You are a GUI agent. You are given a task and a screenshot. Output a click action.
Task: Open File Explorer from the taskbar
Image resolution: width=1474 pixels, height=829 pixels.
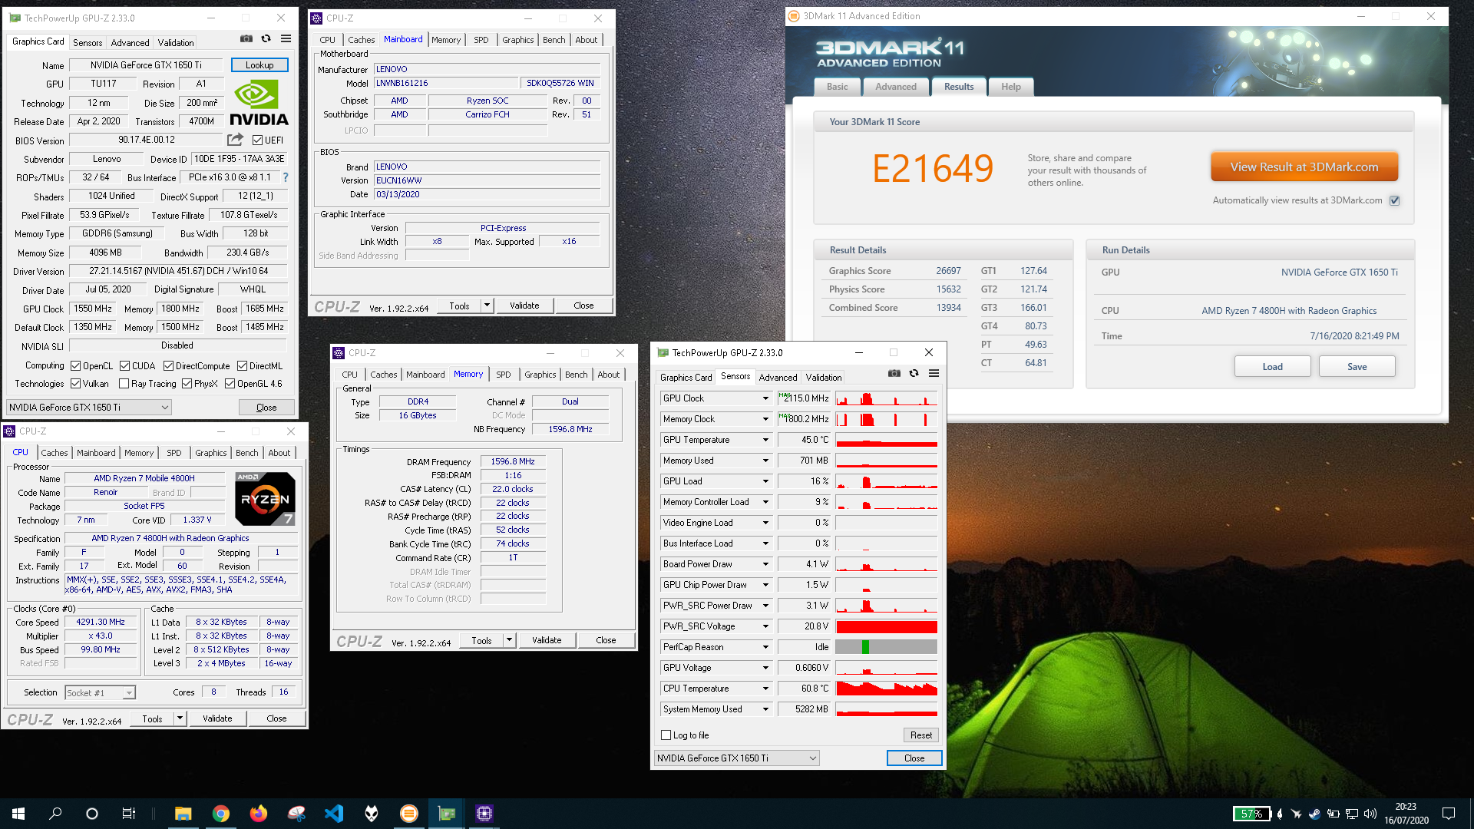click(x=183, y=814)
